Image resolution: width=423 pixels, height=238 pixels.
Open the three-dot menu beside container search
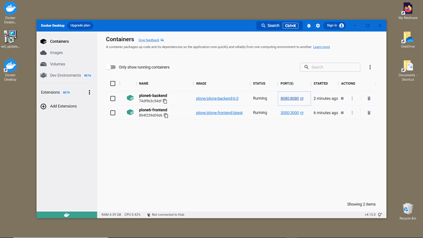point(370,67)
